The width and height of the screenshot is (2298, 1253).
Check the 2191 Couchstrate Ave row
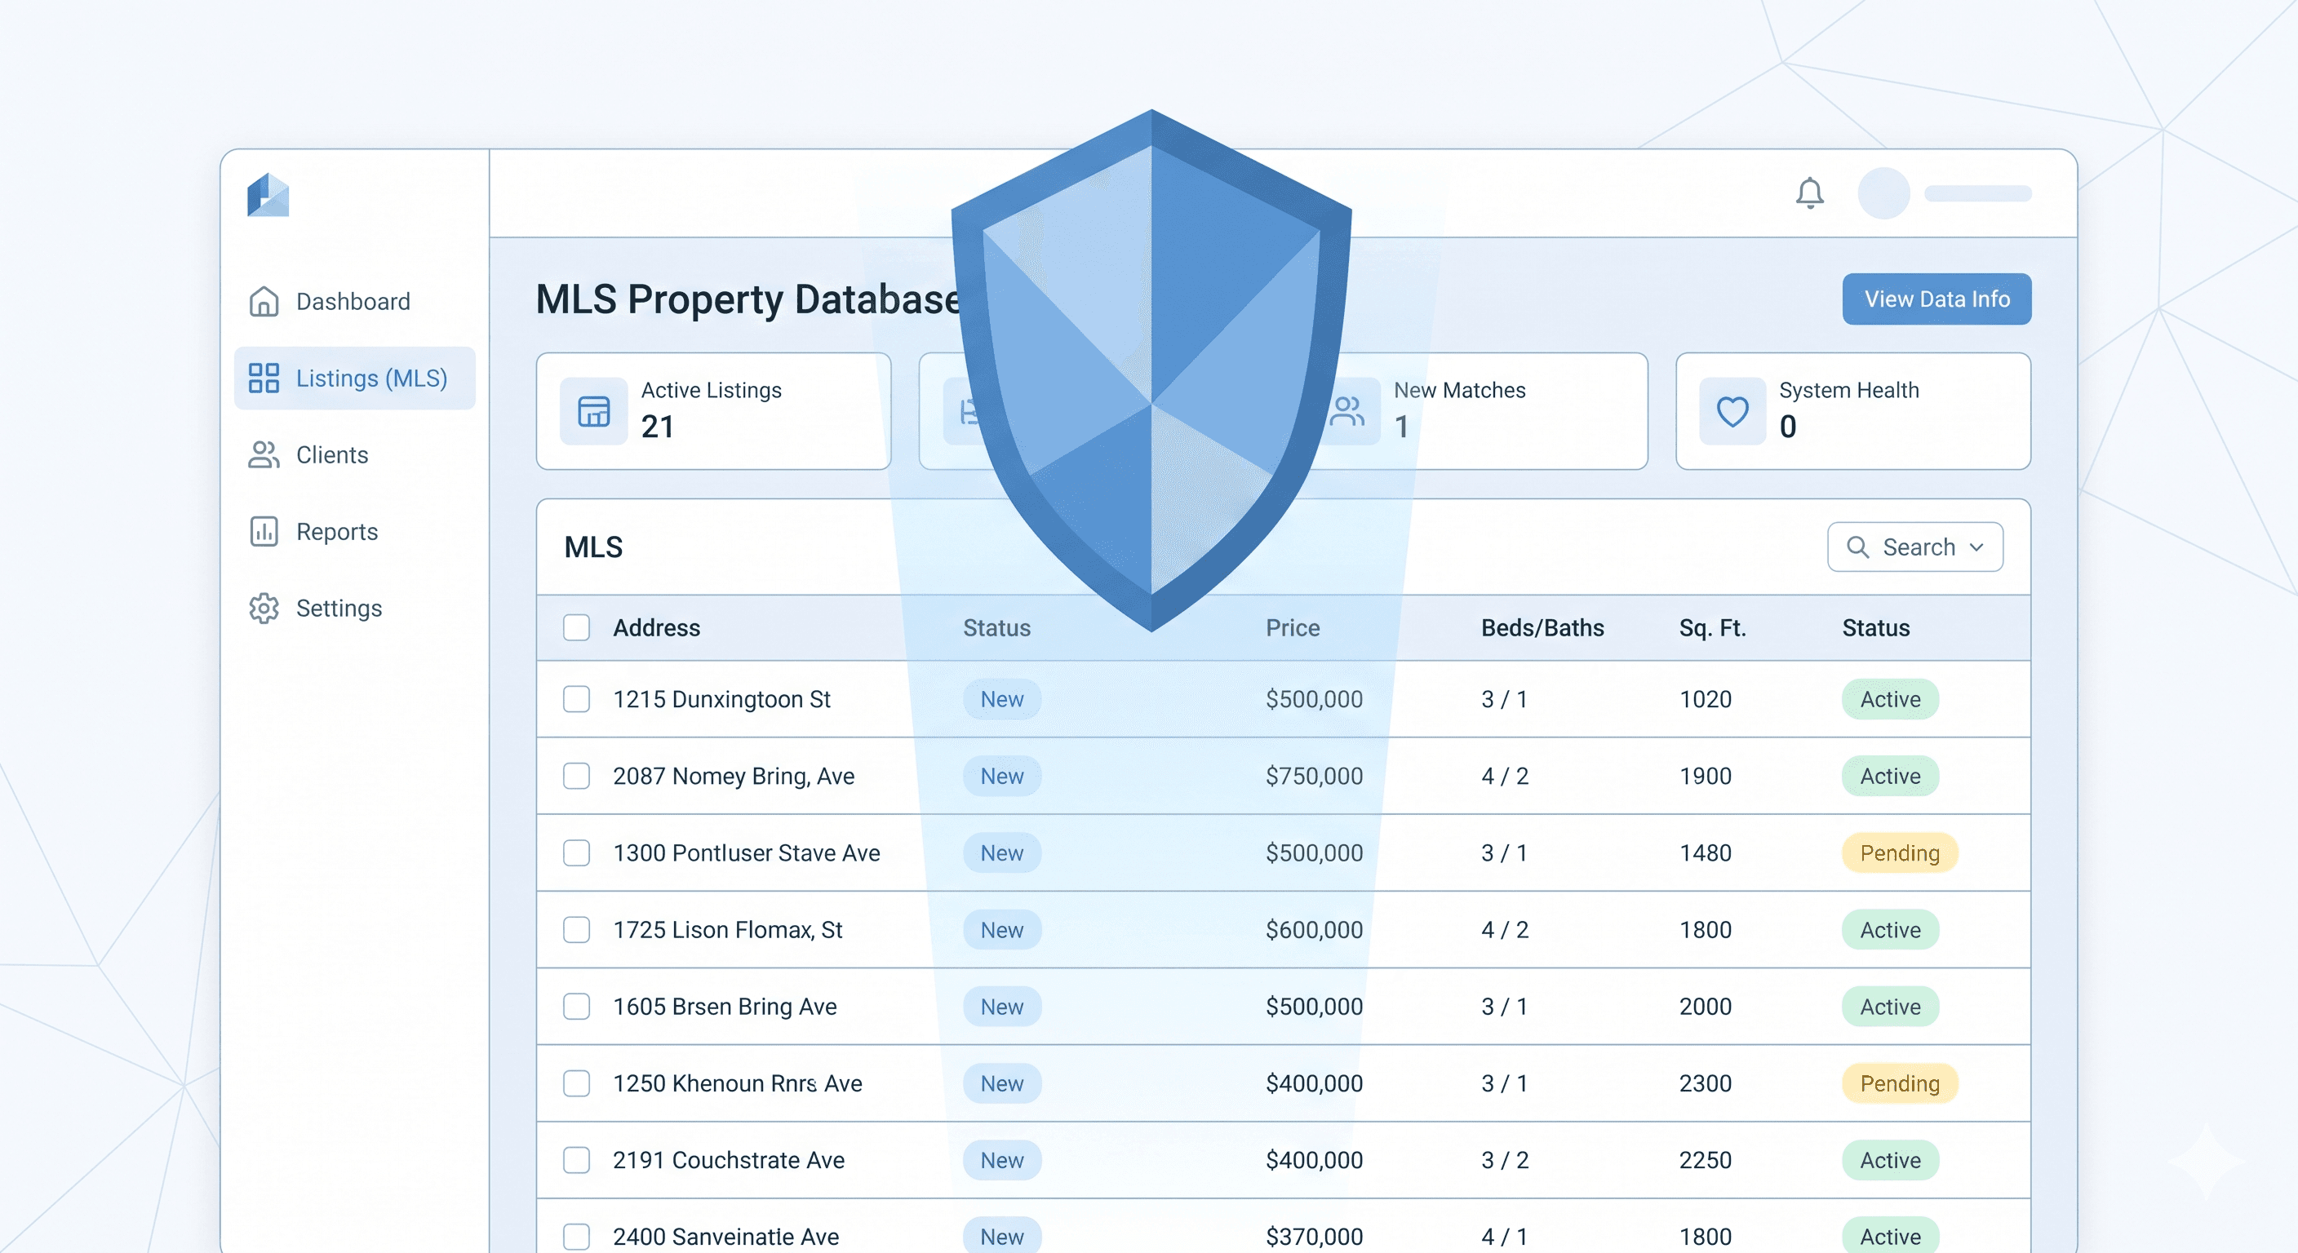click(576, 1159)
